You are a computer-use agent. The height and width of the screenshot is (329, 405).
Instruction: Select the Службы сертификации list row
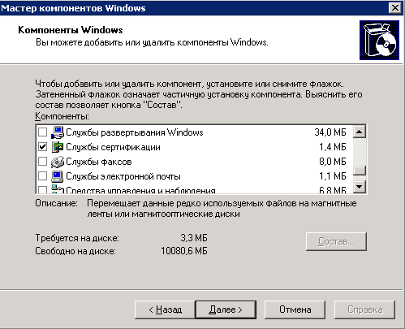(195, 147)
